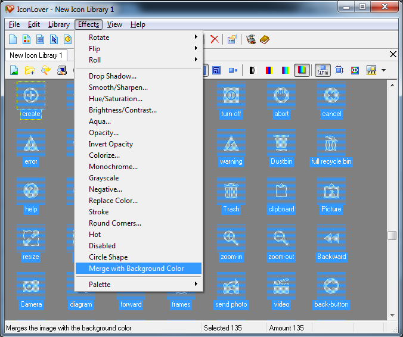
Task: Click 'Amount 135' in status bar
Action: 286,327
